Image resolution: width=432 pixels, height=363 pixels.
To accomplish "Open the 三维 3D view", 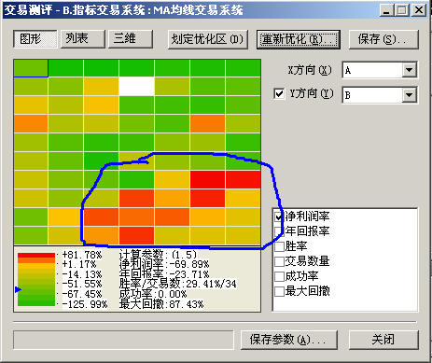I will click(131, 39).
